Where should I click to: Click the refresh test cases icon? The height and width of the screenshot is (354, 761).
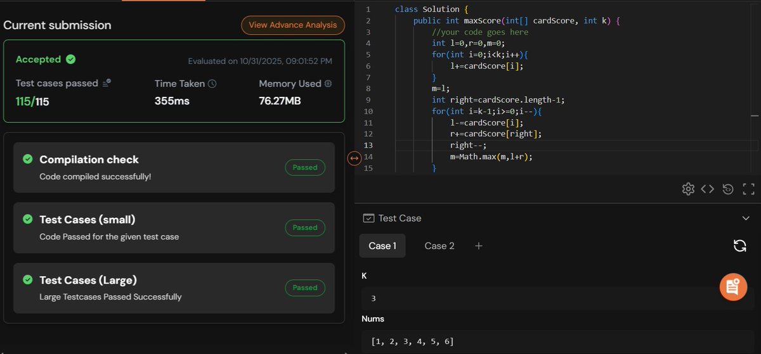click(739, 246)
